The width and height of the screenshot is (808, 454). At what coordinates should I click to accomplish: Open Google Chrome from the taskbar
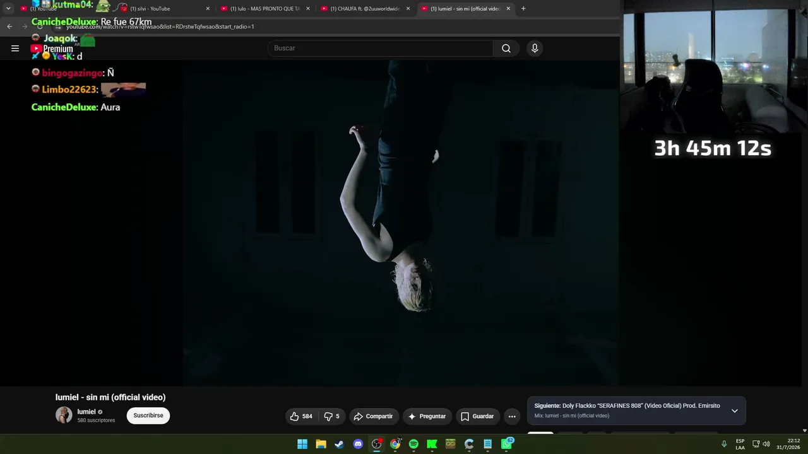[x=395, y=444]
